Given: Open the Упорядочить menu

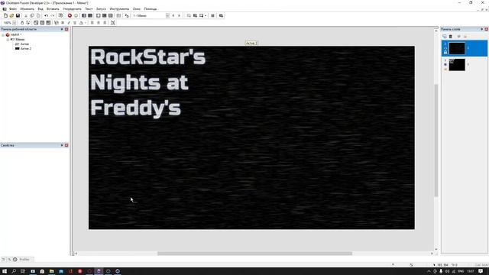Looking at the screenshot, I should coord(72,9).
